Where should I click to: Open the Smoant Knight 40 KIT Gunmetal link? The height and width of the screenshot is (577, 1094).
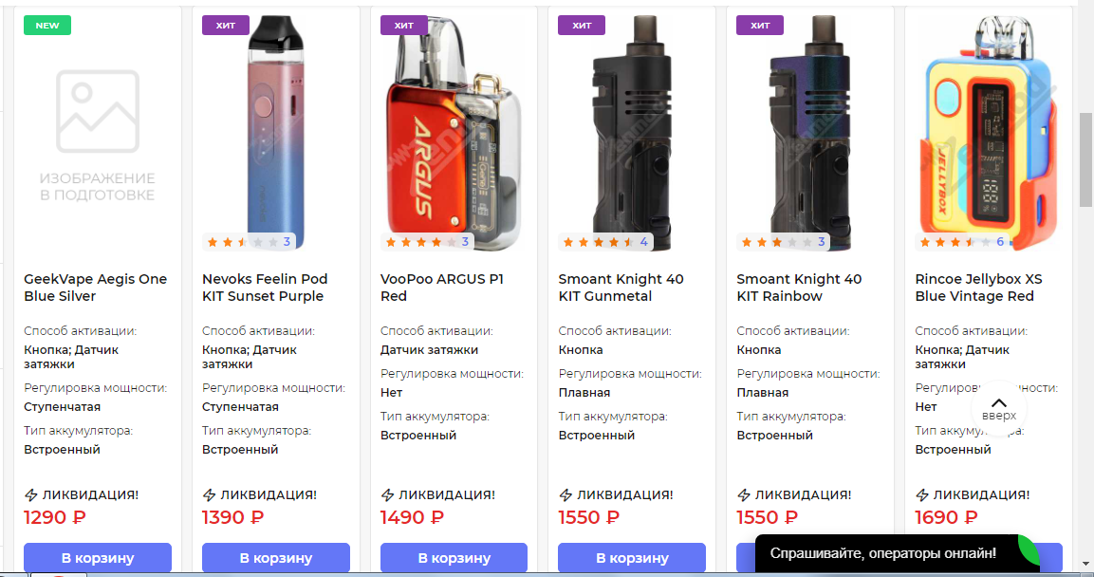pyautogui.click(x=621, y=288)
